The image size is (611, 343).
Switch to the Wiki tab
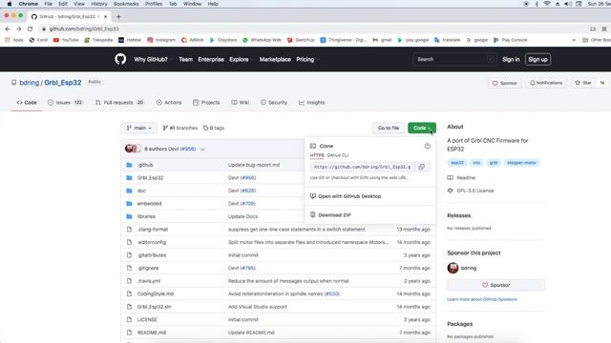click(240, 103)
